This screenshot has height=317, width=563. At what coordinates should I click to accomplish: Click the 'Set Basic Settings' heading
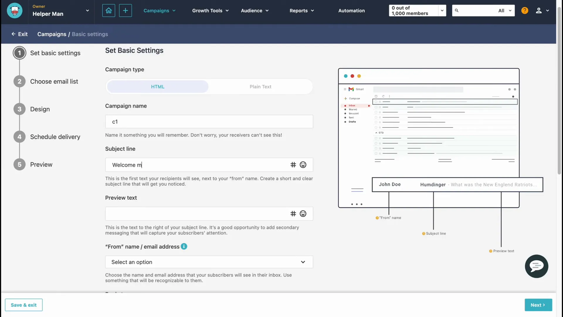point(134,50)
